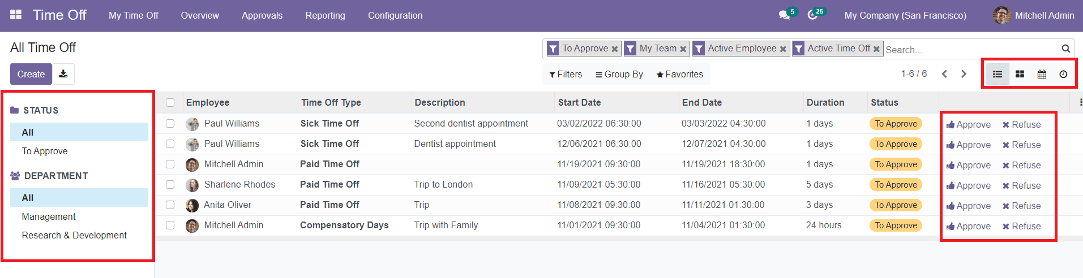Open Mitchell Admin user menu
Screen dimensions: 1083x278
click(1034, 15)
